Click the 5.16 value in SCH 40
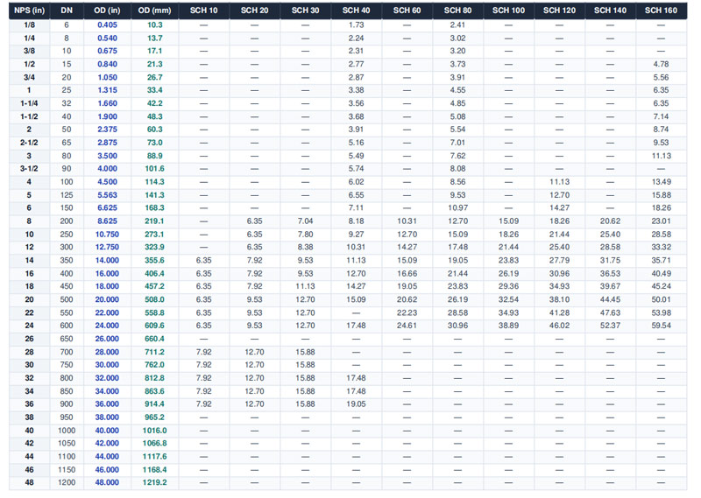This screenshot has height=498, width=701. 357,143
